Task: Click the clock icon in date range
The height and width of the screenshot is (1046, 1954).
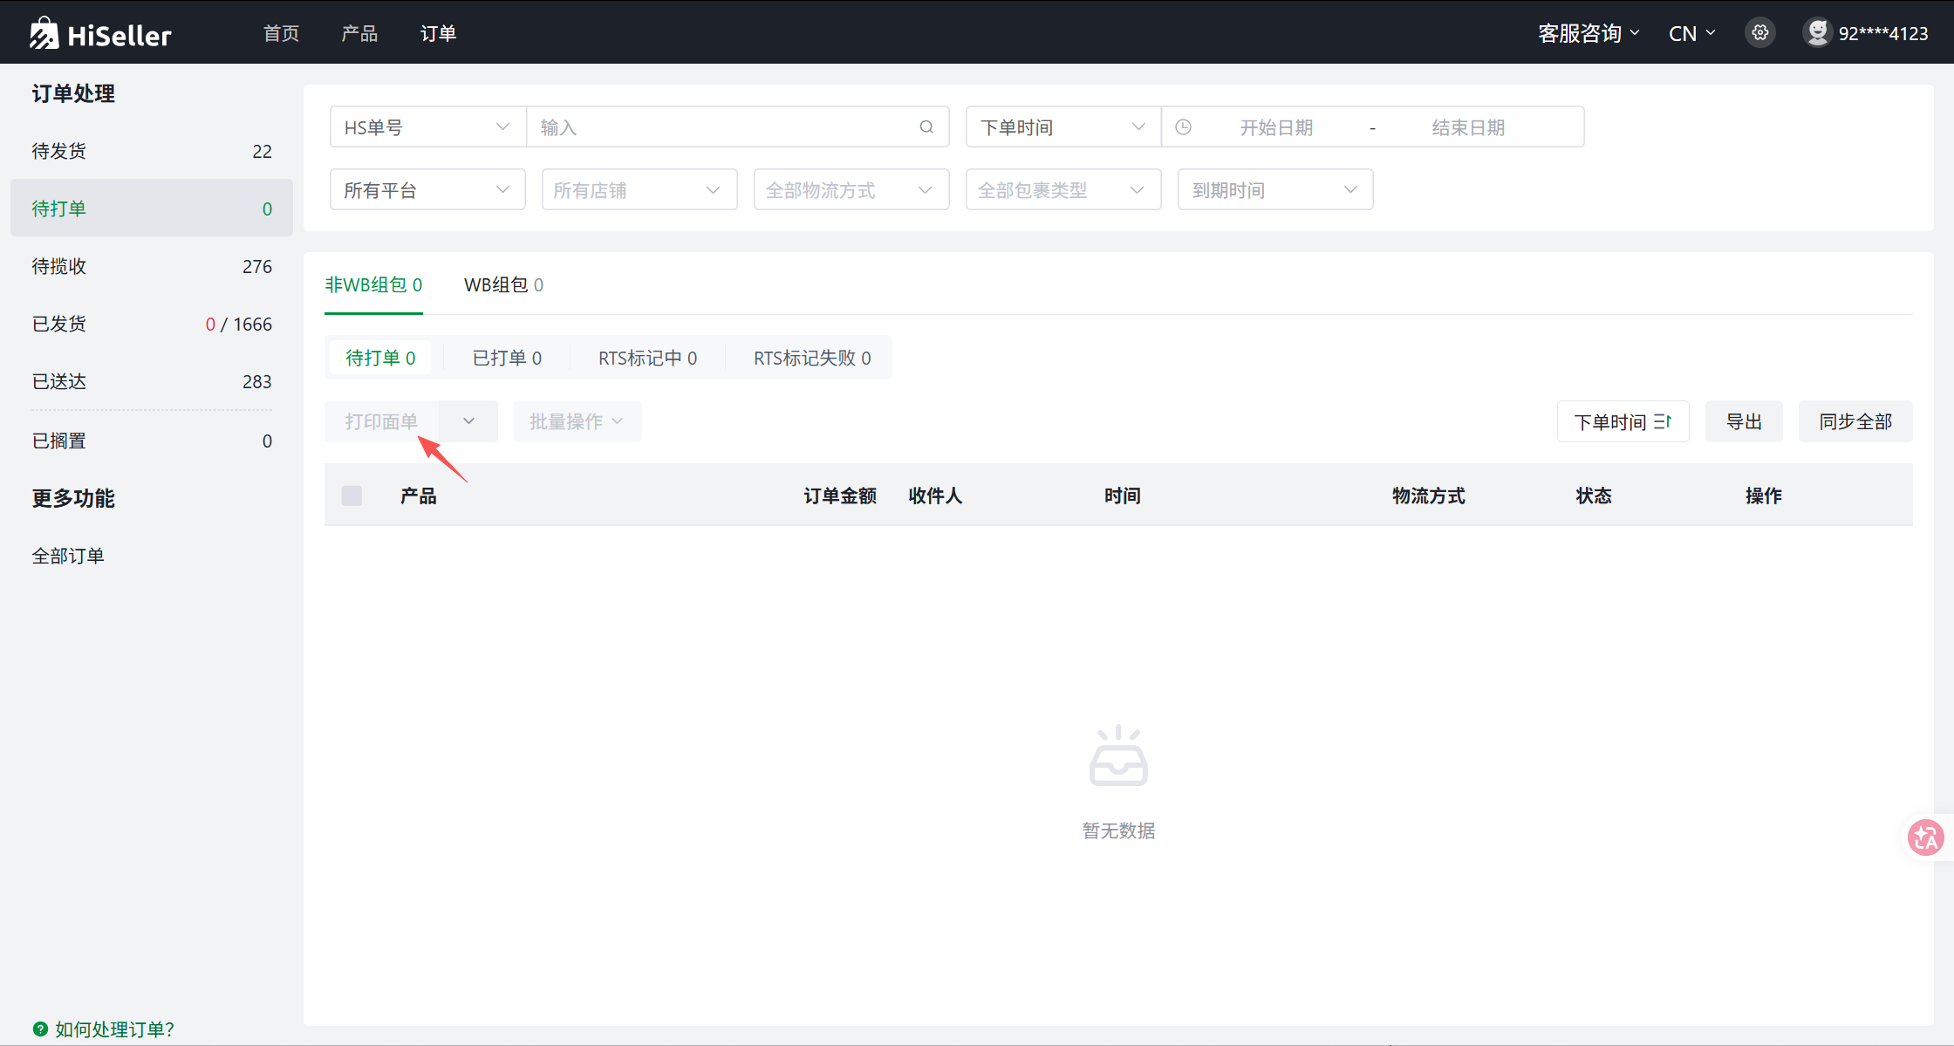Action: coord(1183,127)
